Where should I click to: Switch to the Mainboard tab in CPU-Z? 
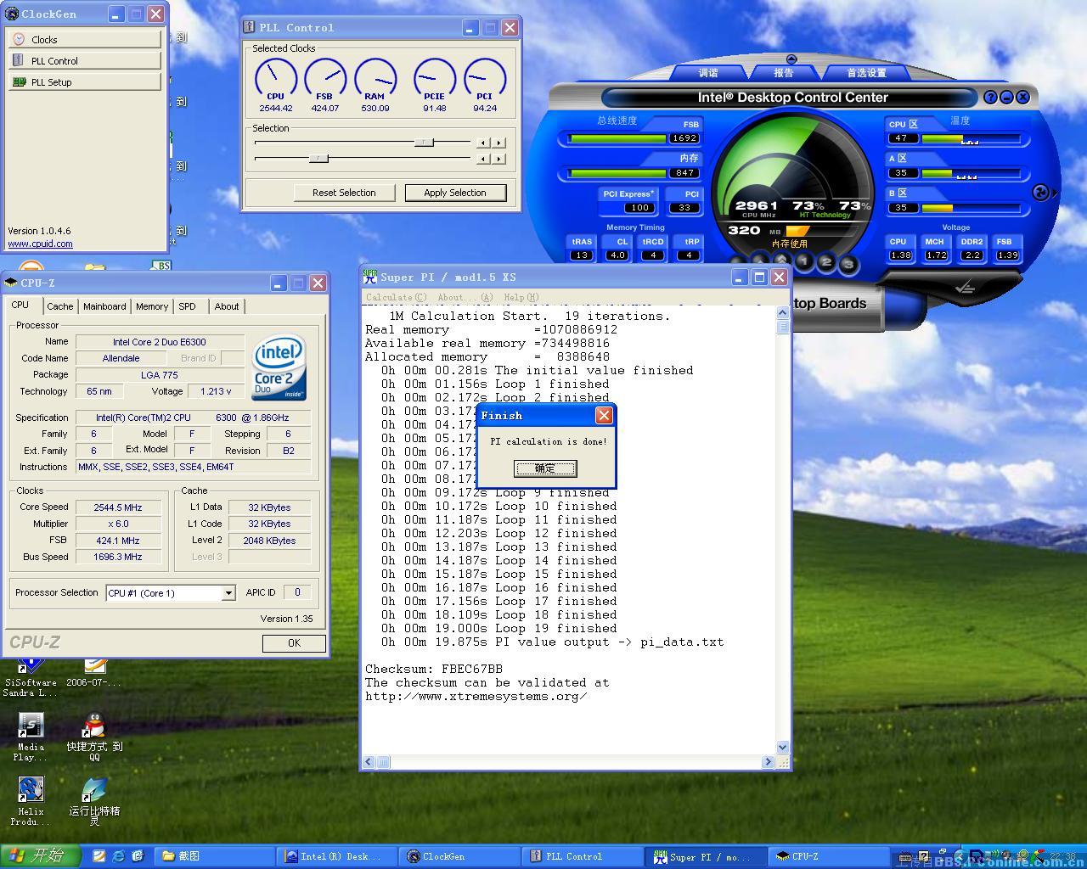pos(104,306)
